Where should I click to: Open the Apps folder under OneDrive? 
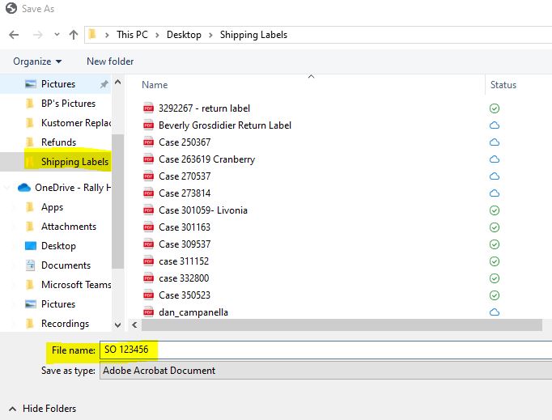click(52, 207)
